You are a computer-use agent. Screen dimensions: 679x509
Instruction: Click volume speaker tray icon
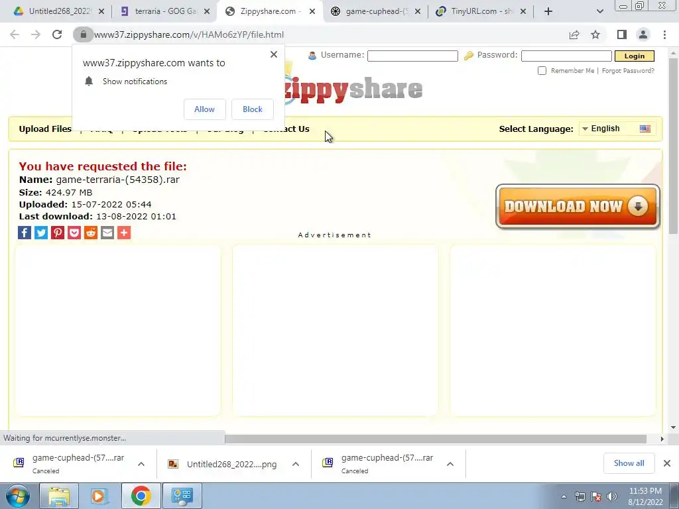[612, 496]
